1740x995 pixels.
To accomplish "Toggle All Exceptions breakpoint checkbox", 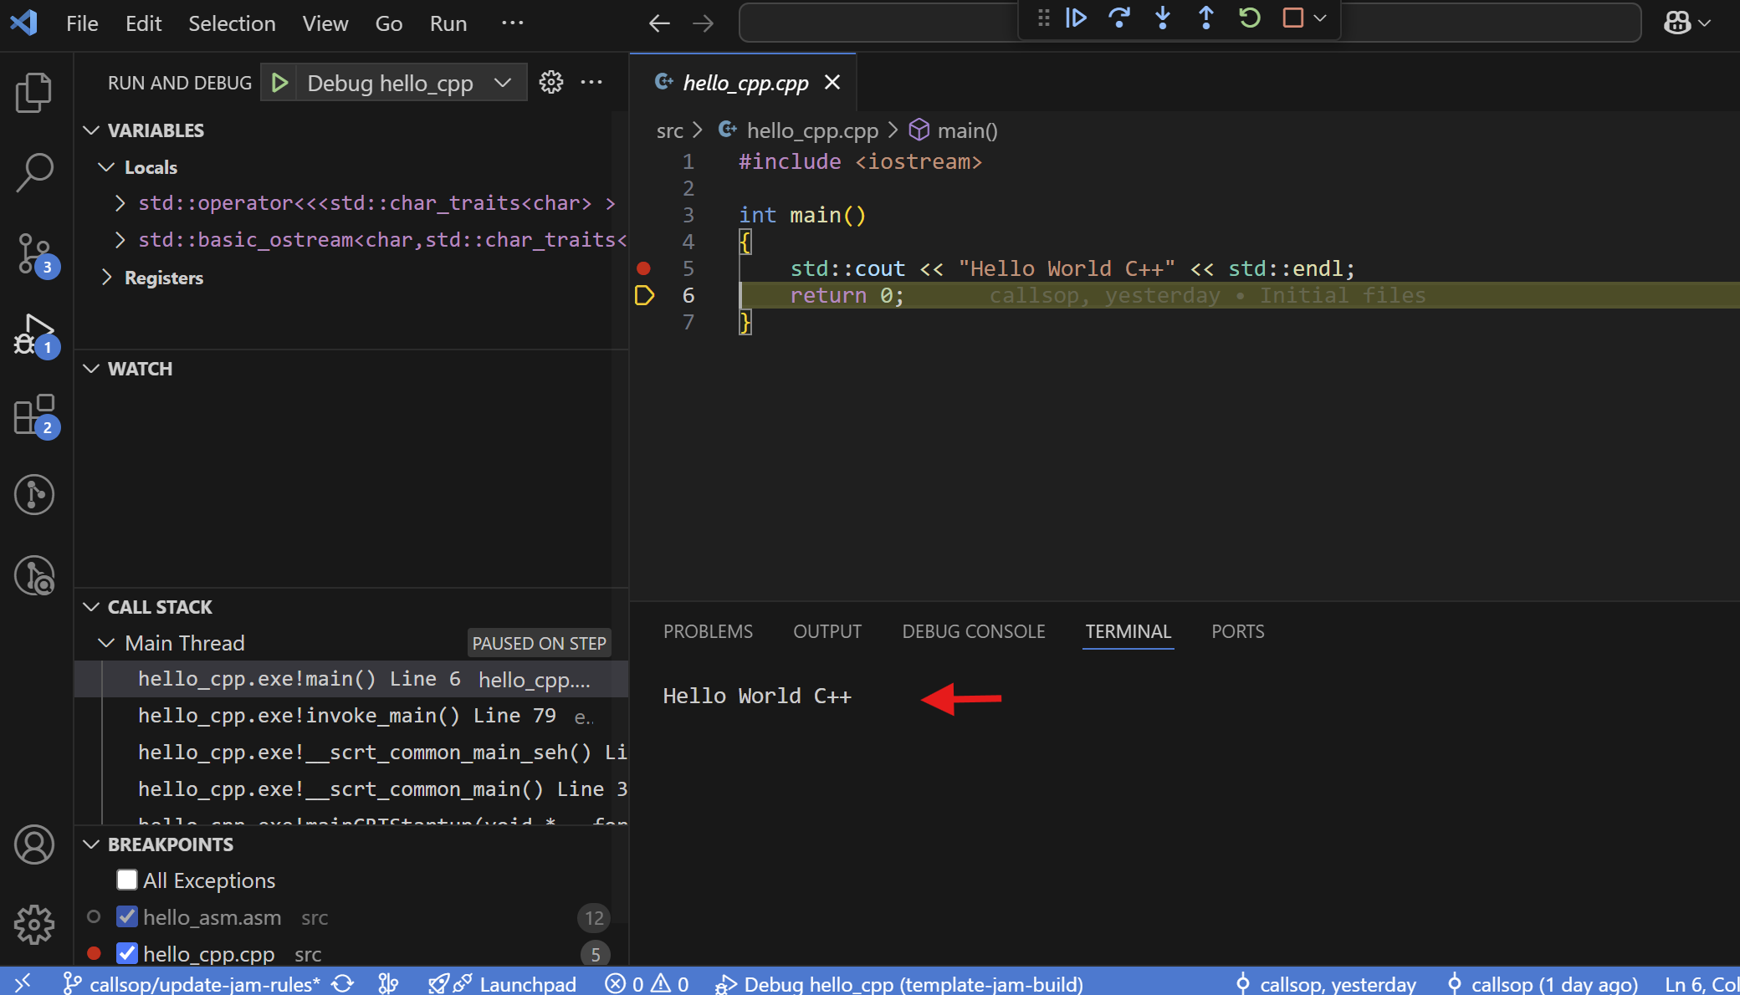I will [x=127, y=880].
